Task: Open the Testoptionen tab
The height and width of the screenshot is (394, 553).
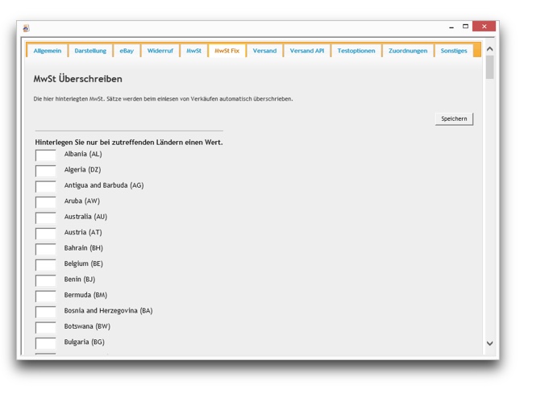Action: pyautogui.click(x=356, y=51)
